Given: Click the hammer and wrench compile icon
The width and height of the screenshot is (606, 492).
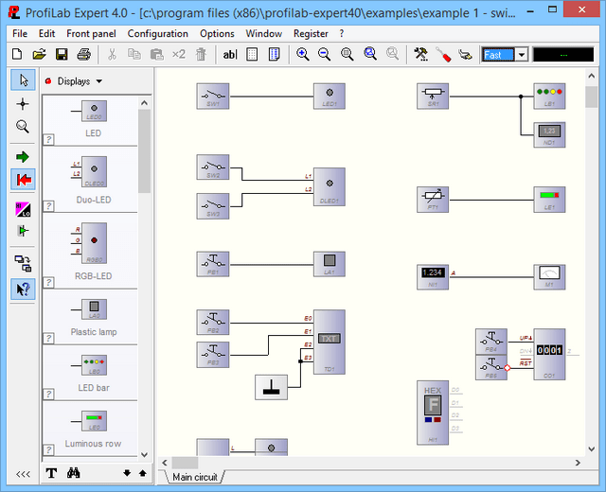Looking at the screenshot, I should pyautogui.click(x=421, y=54).
